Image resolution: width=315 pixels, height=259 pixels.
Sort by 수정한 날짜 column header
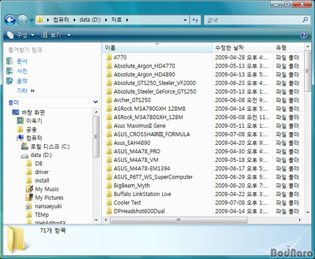[243, 48]
